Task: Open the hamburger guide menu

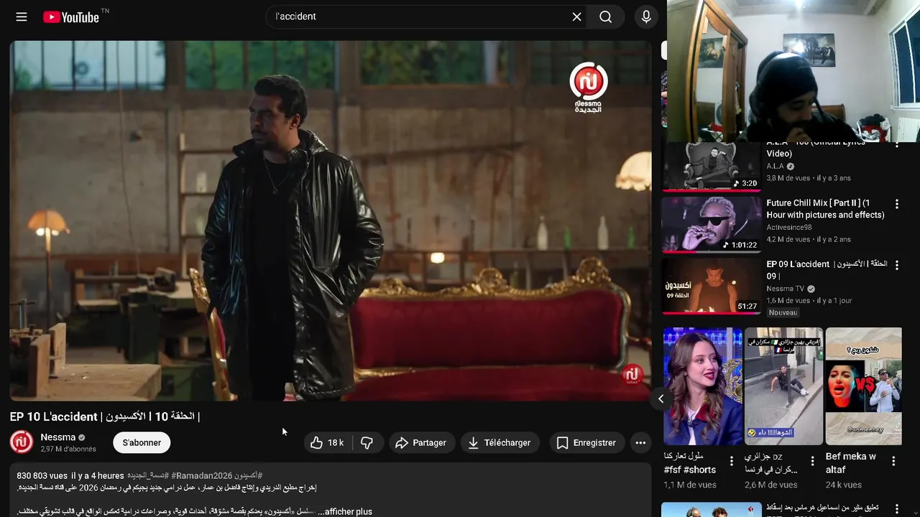Action: point(22,17)
